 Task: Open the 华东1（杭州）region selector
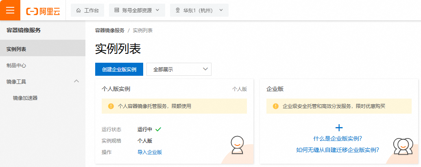pos(199,10)
